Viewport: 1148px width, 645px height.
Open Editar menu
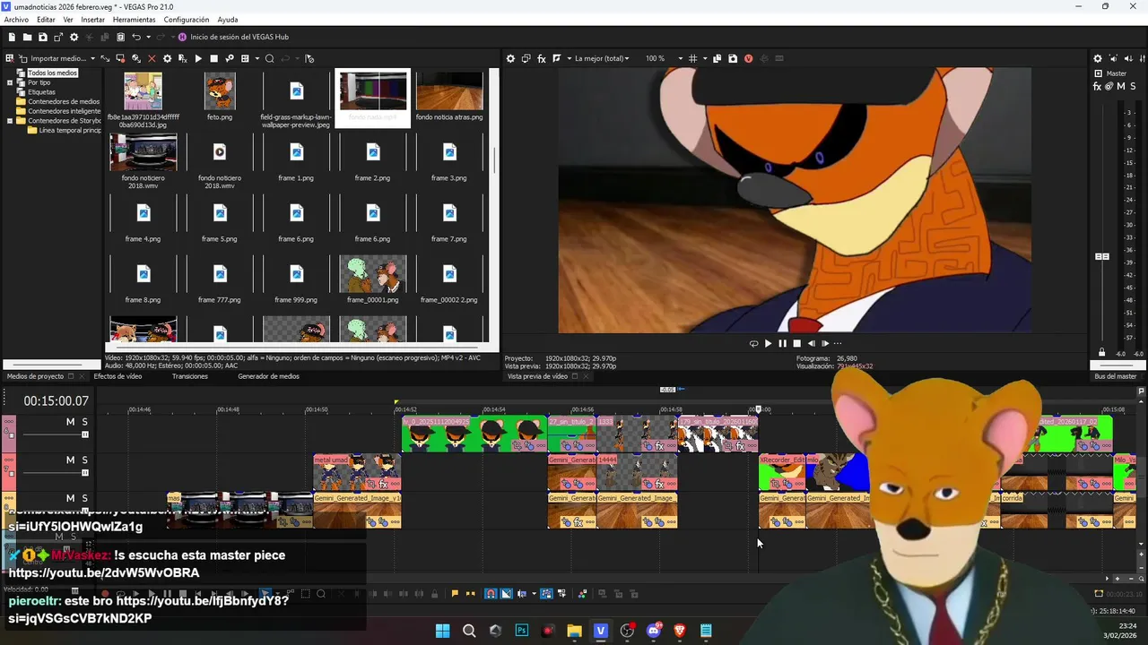(46, 20)
